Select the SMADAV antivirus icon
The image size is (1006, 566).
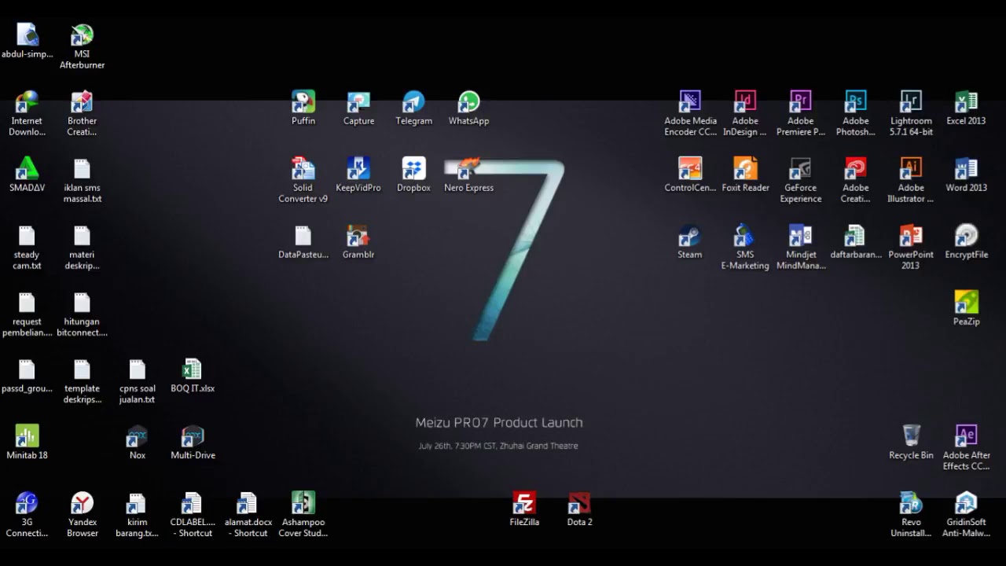coord(27,169)
